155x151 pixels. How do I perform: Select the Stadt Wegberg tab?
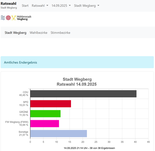click(x=15, y=33)
